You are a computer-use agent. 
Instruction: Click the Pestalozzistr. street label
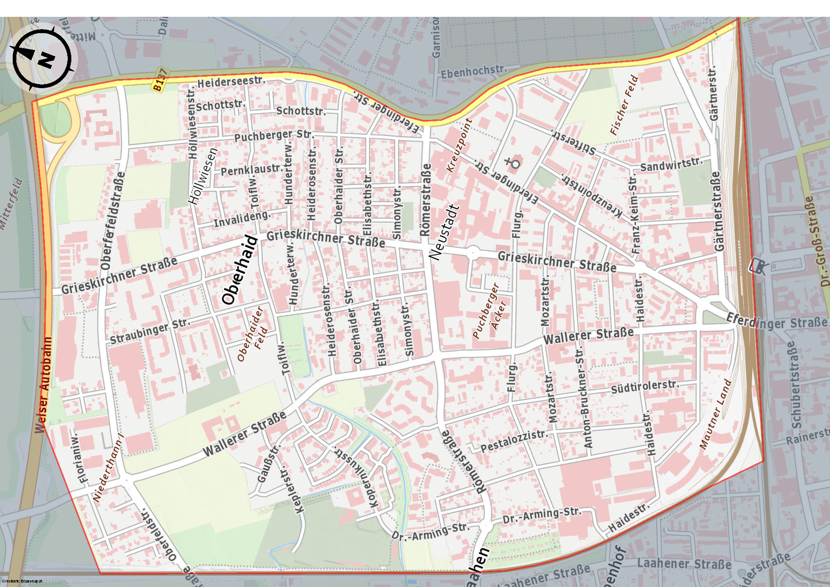coord(514,441)
